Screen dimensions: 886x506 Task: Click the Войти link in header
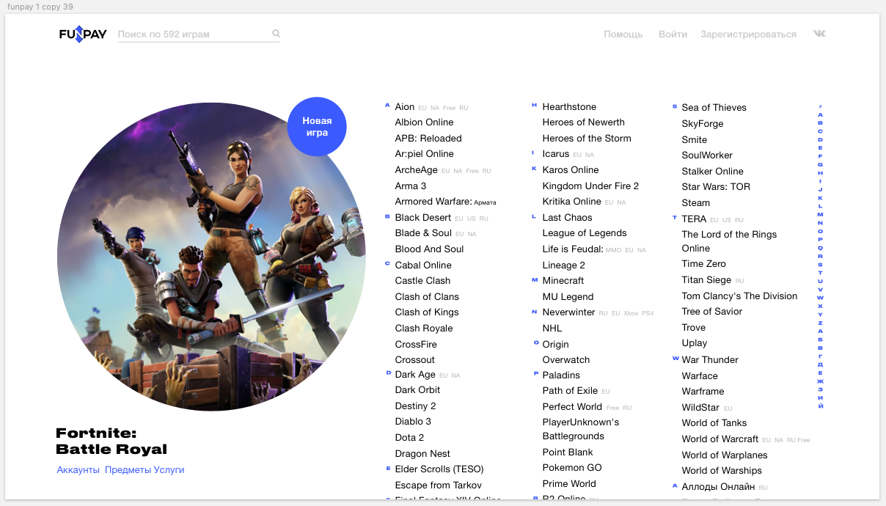pyautogui.click(x=673, y=34)
